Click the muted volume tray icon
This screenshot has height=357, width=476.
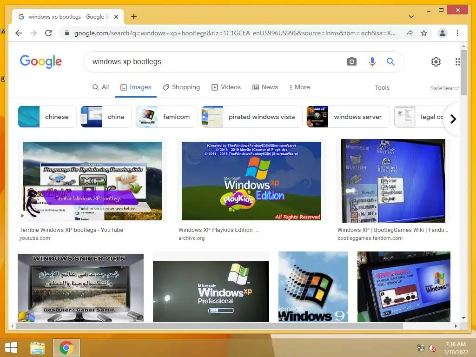(x=432, y=348)
